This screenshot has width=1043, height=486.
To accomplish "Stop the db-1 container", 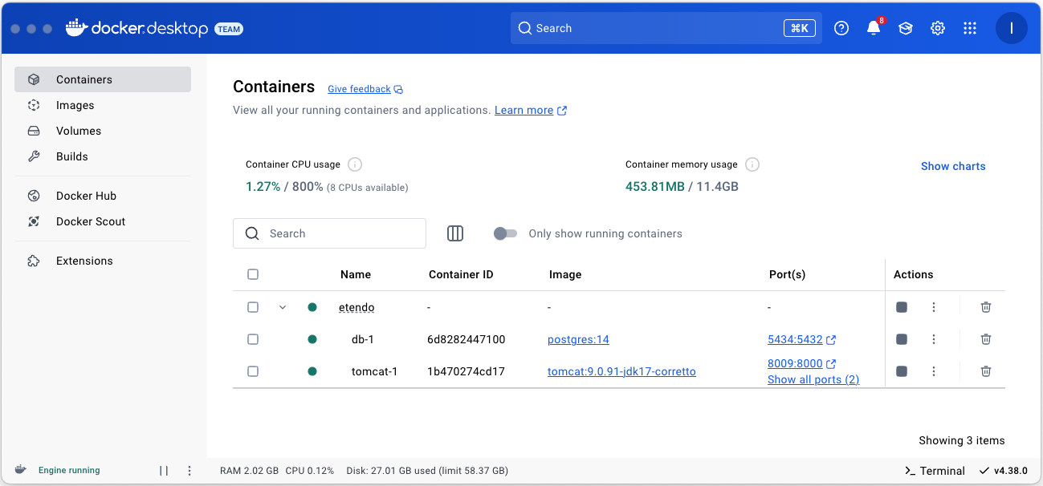I will 902,339.
